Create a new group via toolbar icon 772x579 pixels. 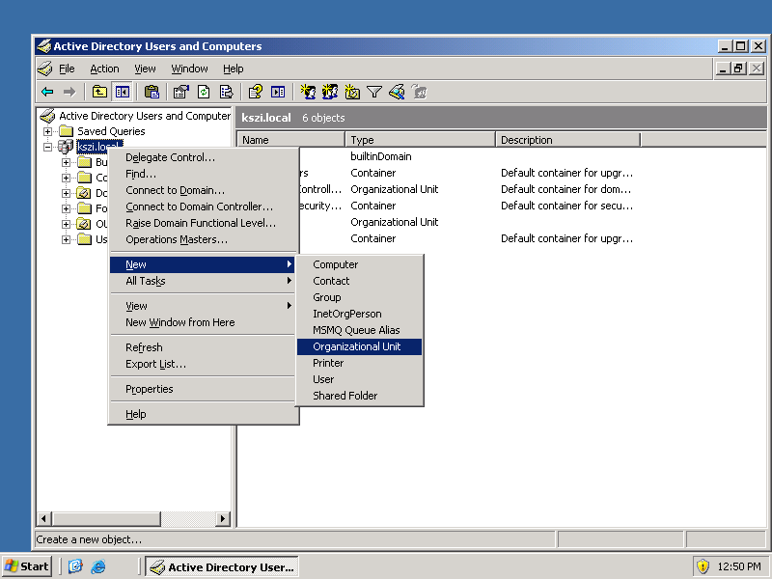tap(330, 92)
